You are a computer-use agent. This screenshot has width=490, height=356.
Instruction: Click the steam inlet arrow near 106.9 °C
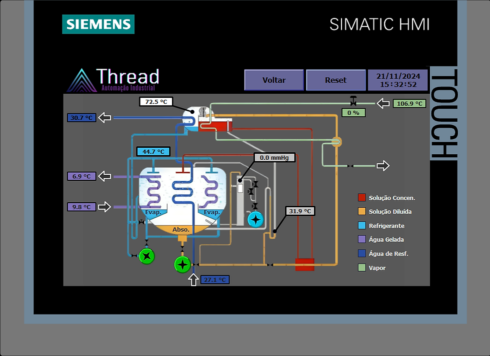click(x=383, y=103)
